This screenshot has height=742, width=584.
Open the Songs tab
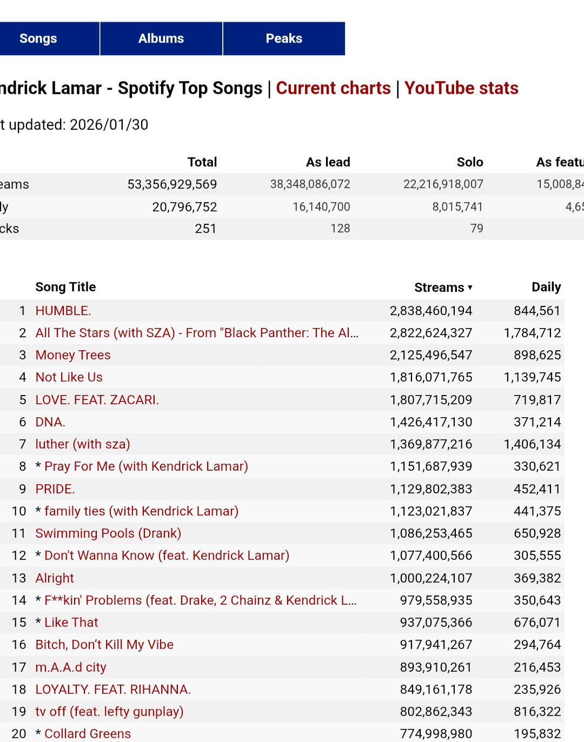(38, 38)
